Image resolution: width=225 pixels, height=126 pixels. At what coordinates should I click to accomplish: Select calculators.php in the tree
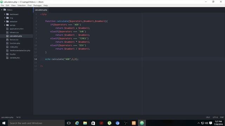point(16,36)
